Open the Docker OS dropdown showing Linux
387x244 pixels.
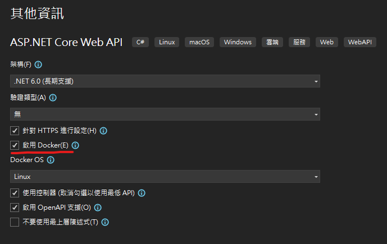click(x=165, y=177)
